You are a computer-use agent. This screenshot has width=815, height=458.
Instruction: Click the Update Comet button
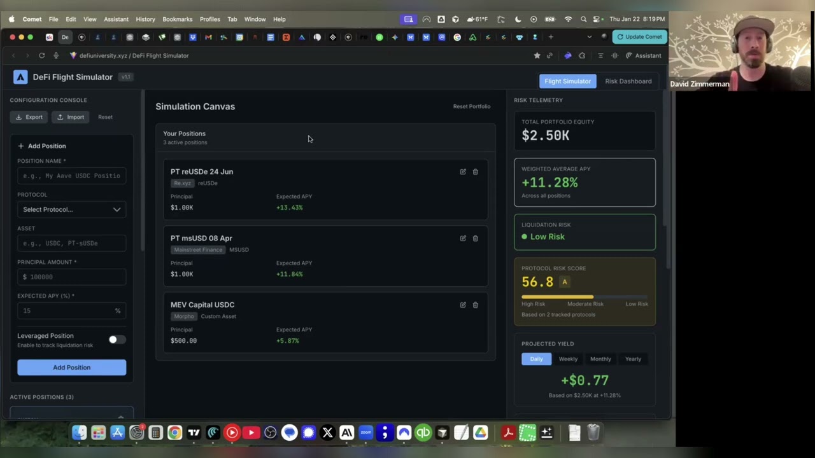[640, 37]
